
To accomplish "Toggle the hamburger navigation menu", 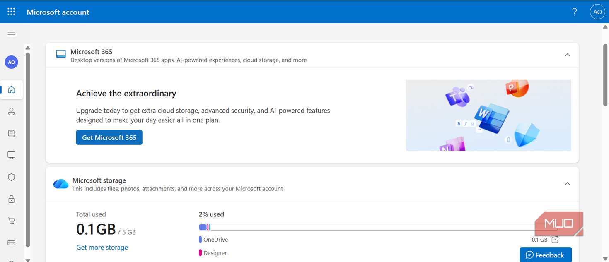I will (12, 34).
